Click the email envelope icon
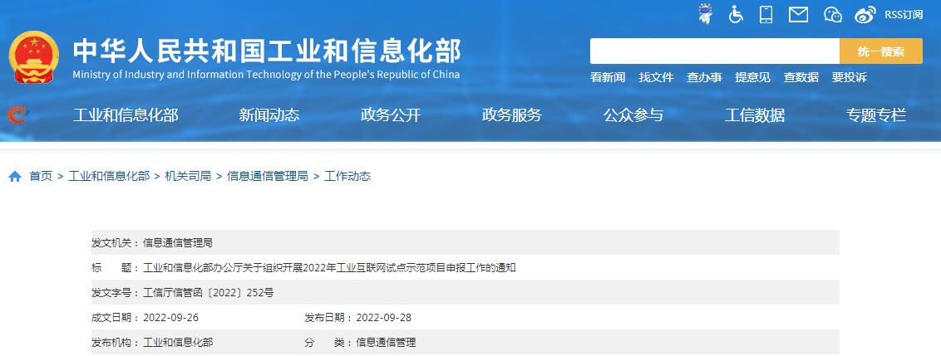This screenshot has width=941, height=356. point(798,14)
